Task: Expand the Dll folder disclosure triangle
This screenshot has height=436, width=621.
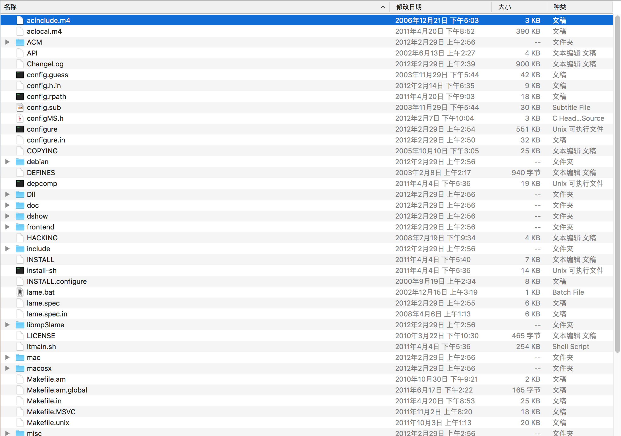Action: 7,194
